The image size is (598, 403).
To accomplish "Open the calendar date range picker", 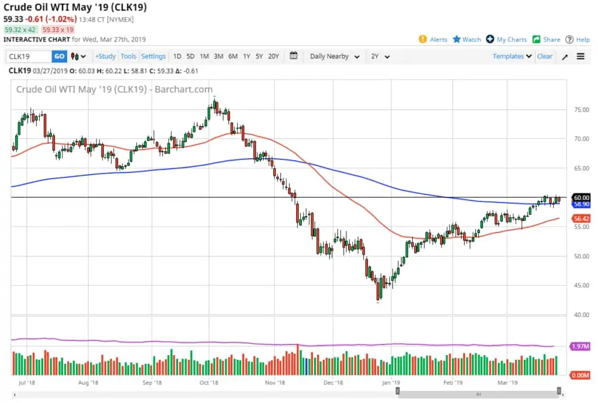I will click(x=294, y=57).
